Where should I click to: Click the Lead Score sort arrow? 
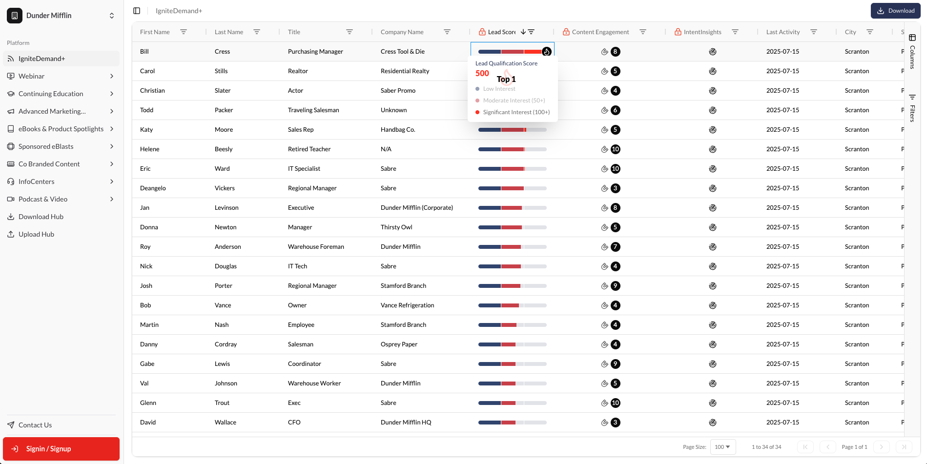(x=523, y=32)
